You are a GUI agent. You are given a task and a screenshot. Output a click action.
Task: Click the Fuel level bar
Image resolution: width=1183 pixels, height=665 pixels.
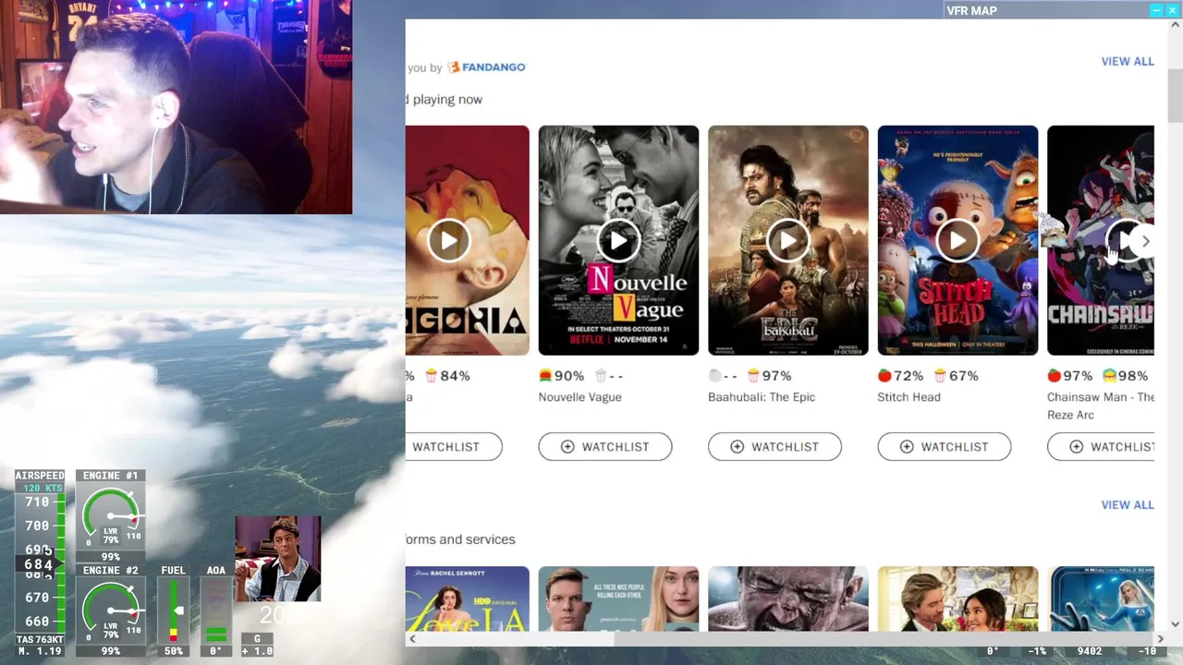click(173, 611)
